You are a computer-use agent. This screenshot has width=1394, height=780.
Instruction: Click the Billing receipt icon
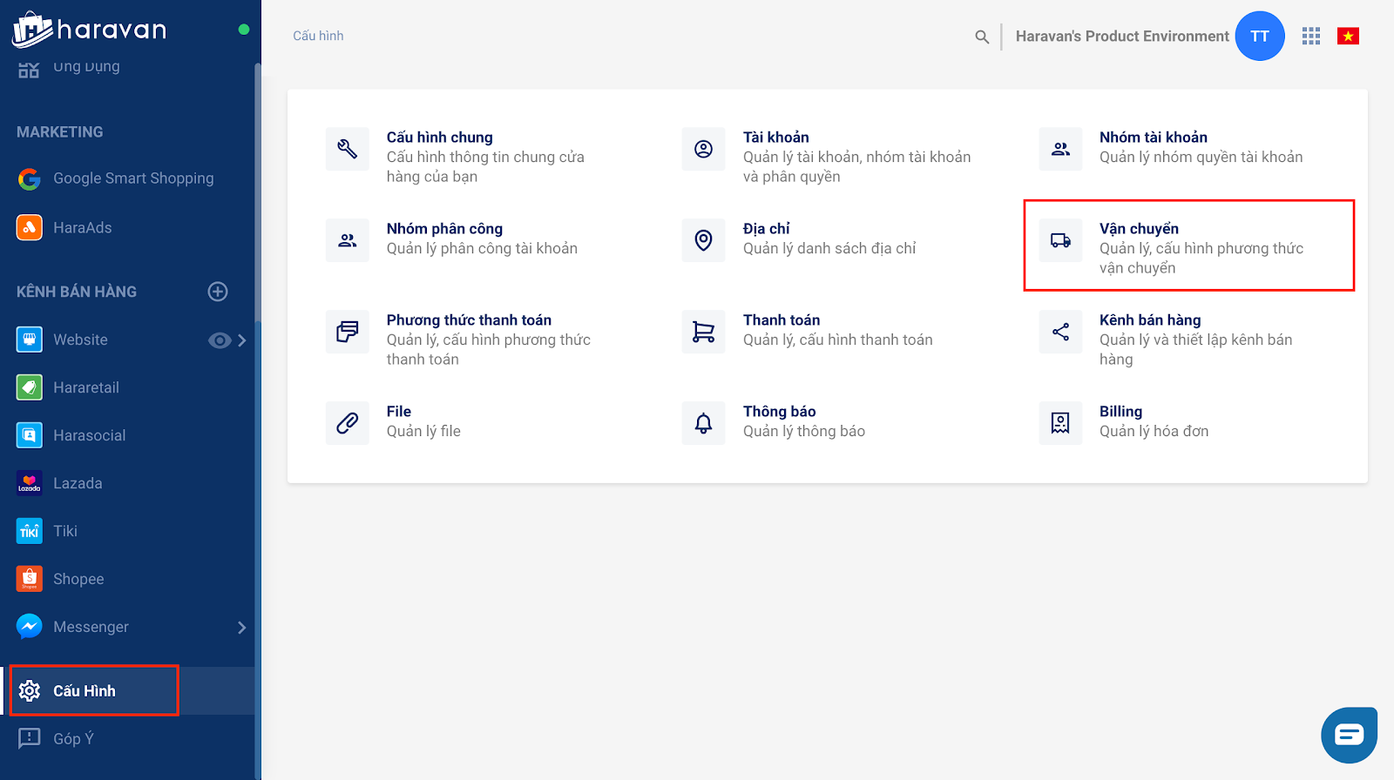pyautogui.click(x=1060, y=423)
